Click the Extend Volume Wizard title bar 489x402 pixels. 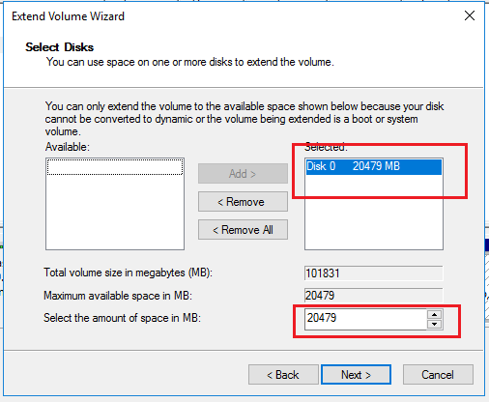click(x=225, y=15)
